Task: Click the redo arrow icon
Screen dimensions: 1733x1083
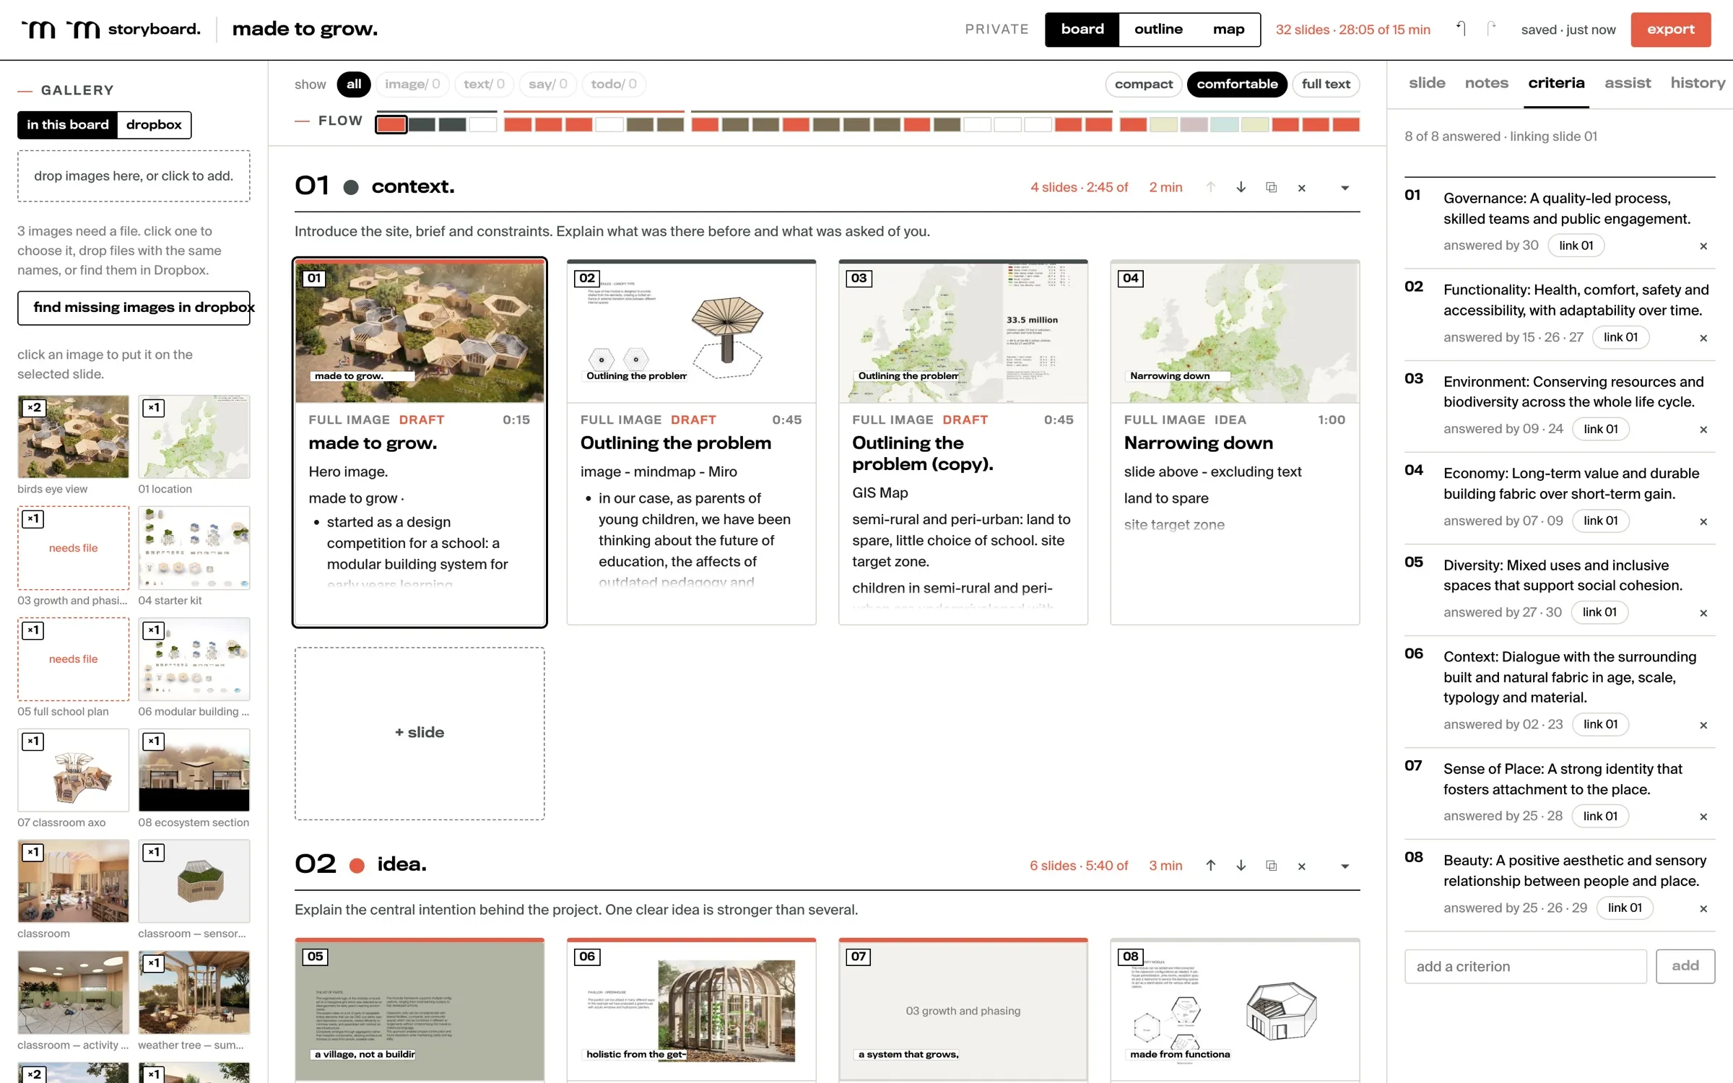Action: click(1491, 29)
